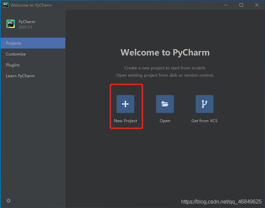
Task: Click 'Create a new project' description text
Action: [x=165, y=68]
